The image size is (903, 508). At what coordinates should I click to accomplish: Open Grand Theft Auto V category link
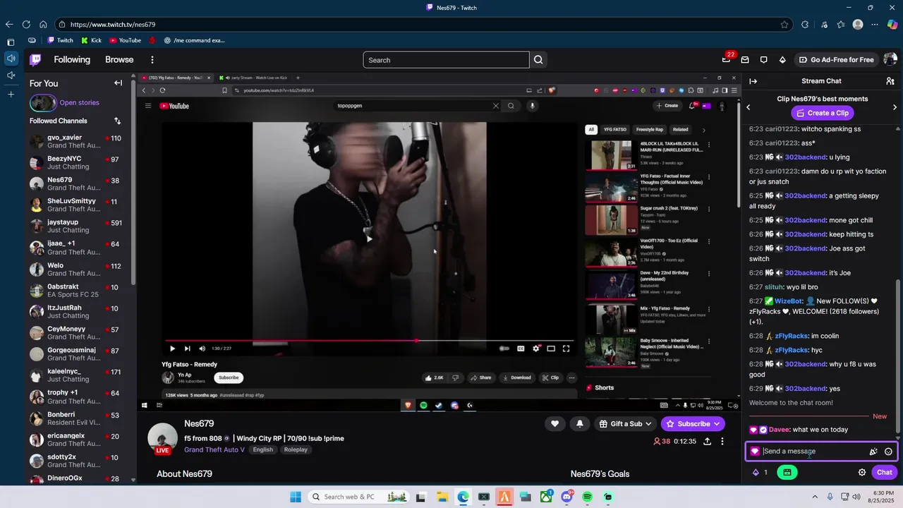pos(214,449)
